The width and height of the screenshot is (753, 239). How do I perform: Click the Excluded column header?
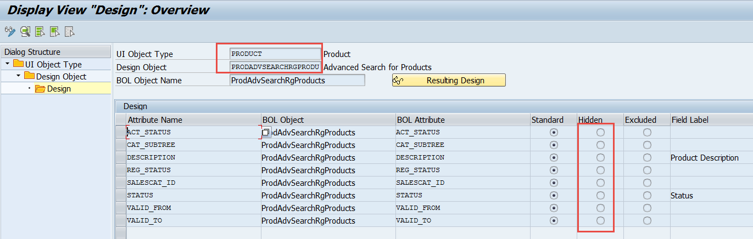[x=646, y=119]
